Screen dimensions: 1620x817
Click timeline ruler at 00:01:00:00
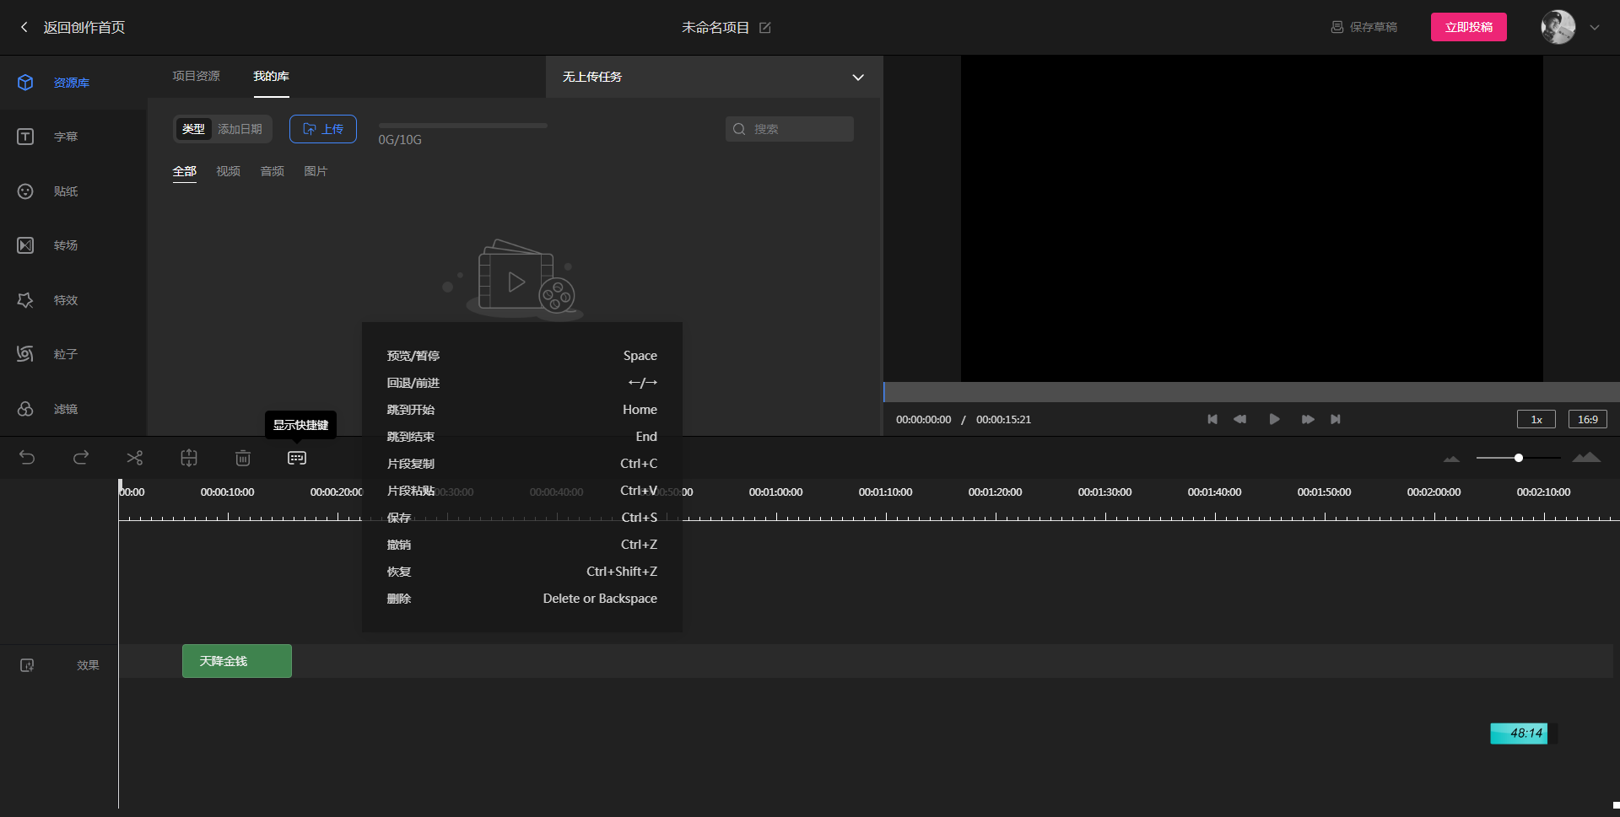click(776, 492)
